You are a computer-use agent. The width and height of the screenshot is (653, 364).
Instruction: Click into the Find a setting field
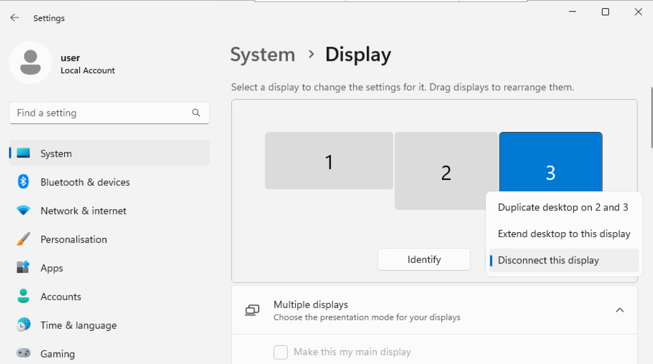coord(100,113)
